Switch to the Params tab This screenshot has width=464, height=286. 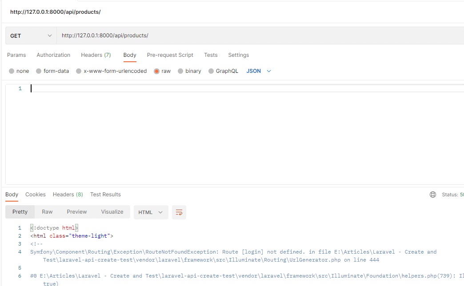(x=16, y=55)
